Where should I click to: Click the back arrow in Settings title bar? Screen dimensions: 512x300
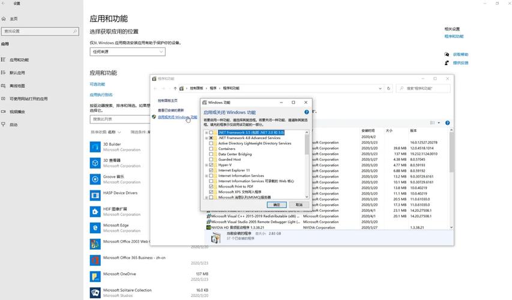[x=4, y=3]
